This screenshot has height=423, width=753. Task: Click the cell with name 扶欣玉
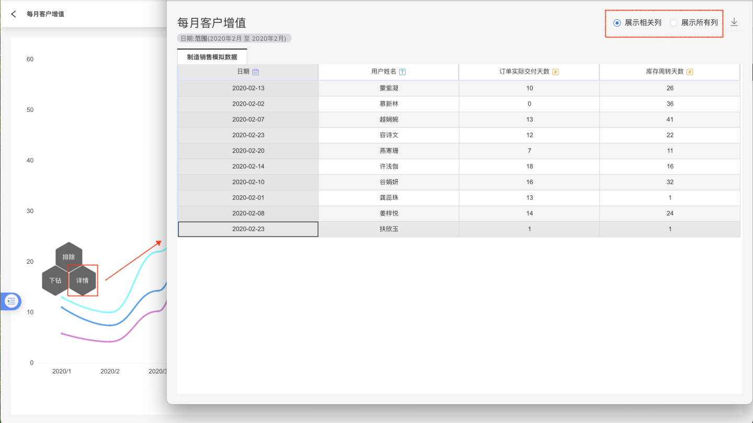(389, 229)
